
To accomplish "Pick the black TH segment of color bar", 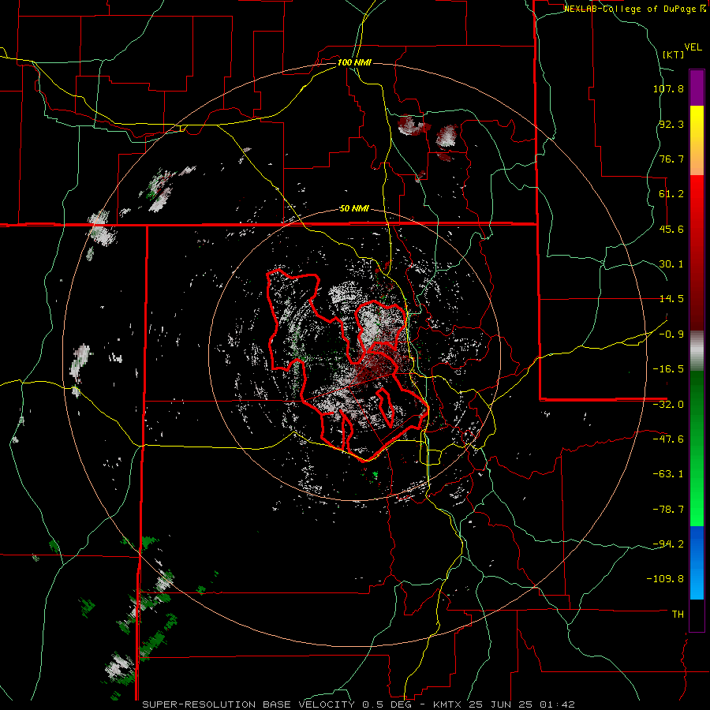I will (x=697, y=615).
